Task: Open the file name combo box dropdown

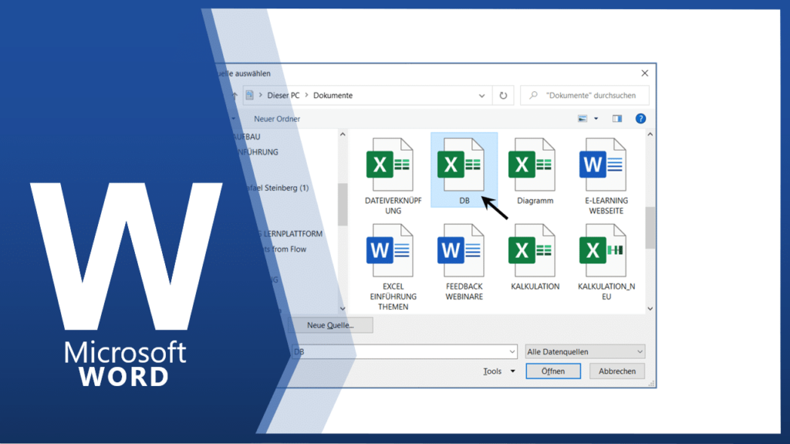Action: tap(512, 351)
